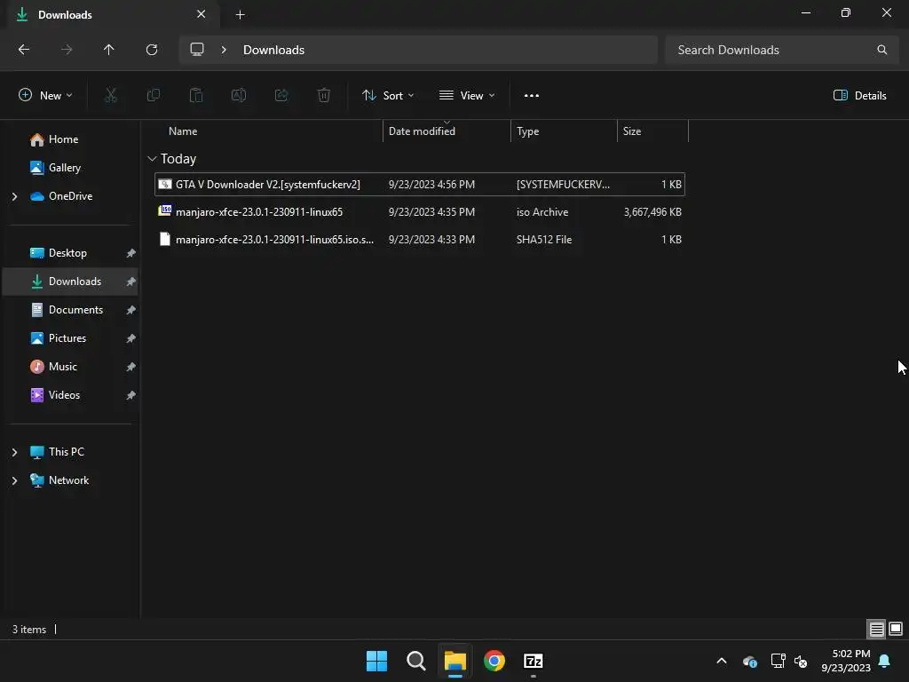909x682 pixels.
Task: Open notifications bell icon
Action: pos(884,661)
